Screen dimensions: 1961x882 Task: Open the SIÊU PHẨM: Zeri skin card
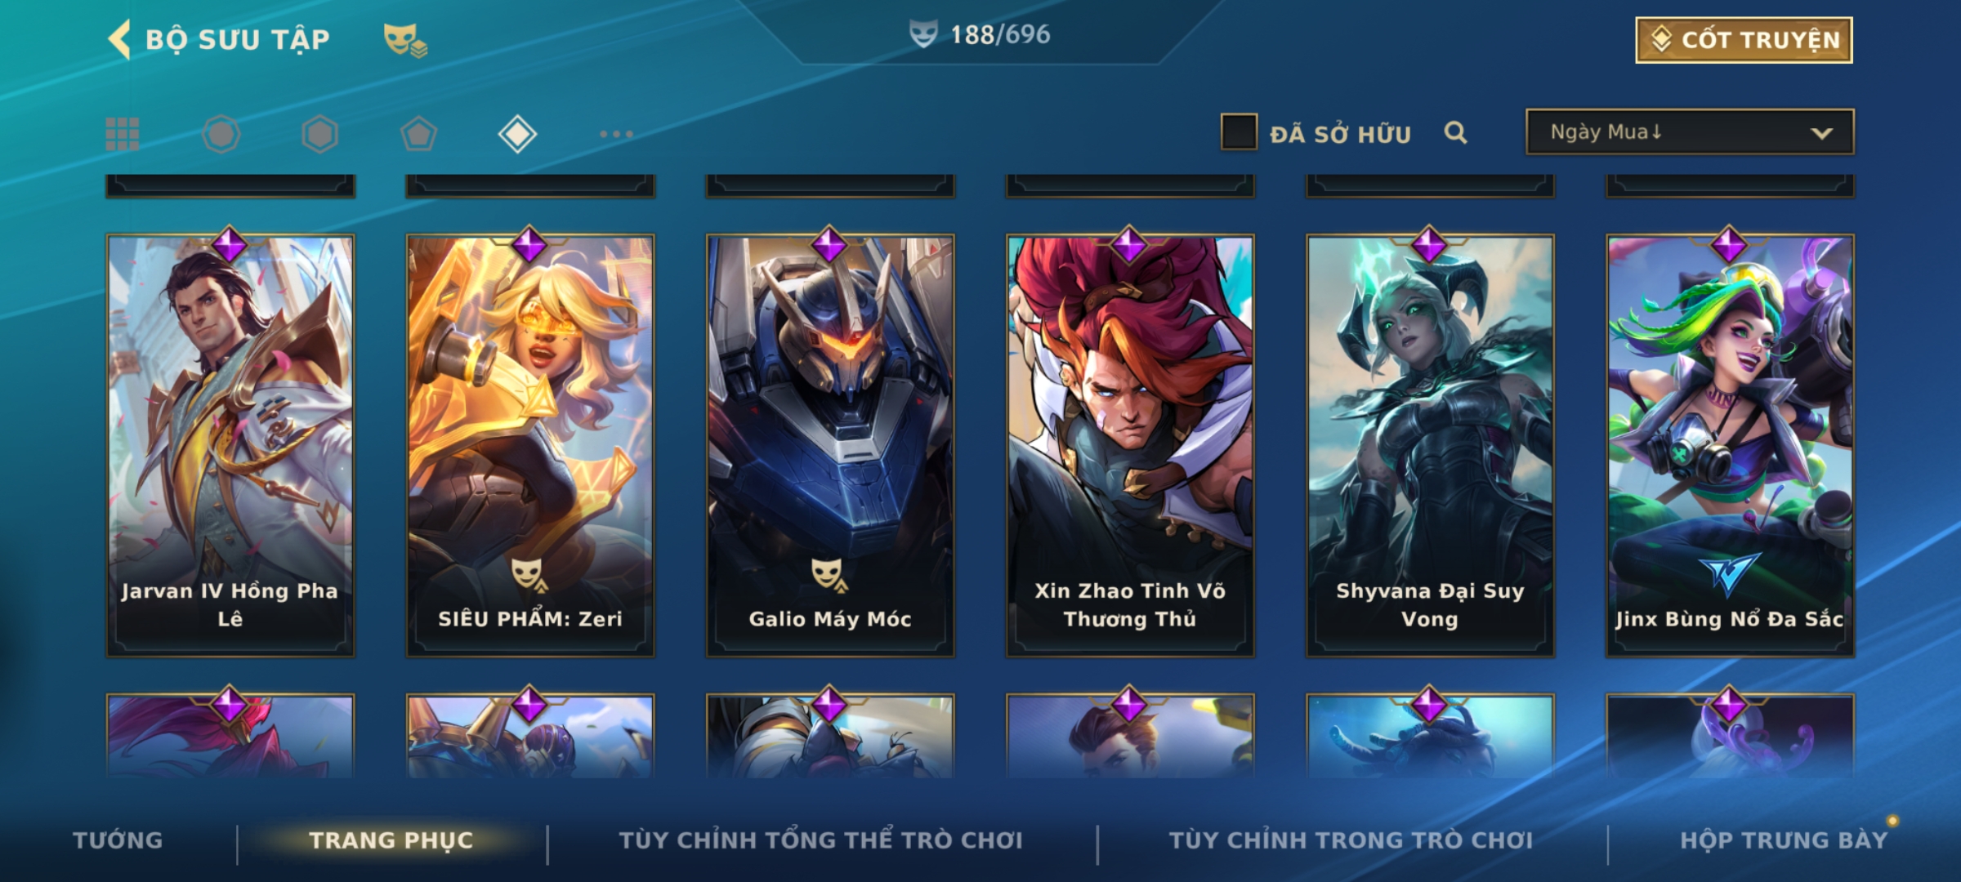pyautogui.click(x=530, y=445)
